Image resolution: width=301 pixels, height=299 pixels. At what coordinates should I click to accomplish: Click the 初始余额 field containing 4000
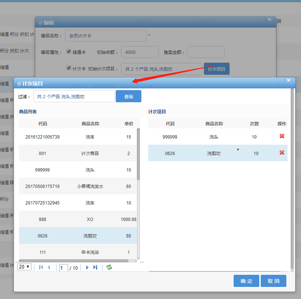click(x=140, y=52)
